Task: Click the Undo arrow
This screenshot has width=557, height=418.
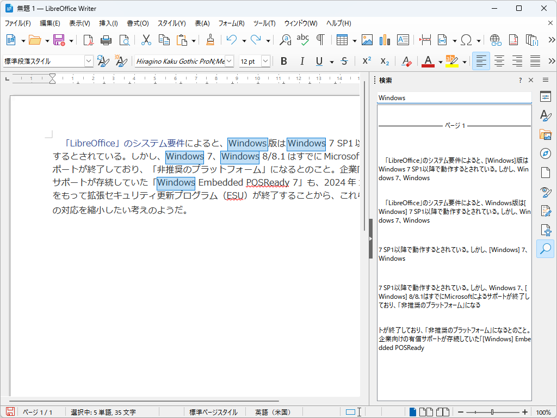Action: click(x=232, y=40)
